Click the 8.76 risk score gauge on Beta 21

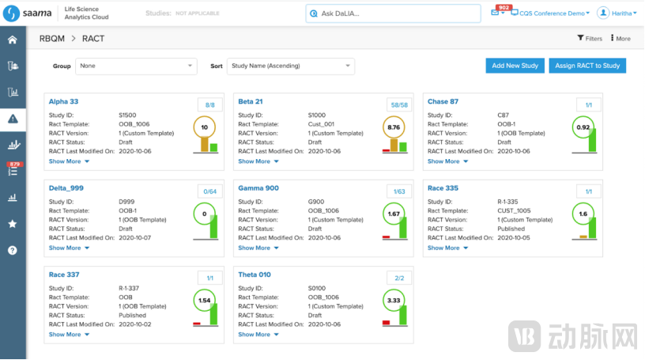393,127
